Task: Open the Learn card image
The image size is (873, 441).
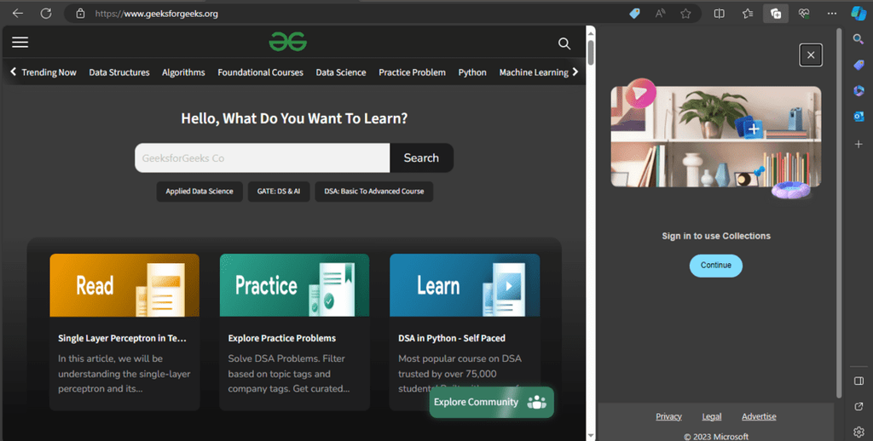Action: pos(465,285)
